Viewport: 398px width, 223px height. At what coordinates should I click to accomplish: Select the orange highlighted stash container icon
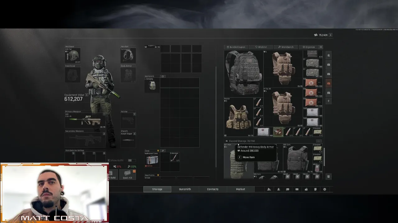pyautogui.click(x=328, y=83)
